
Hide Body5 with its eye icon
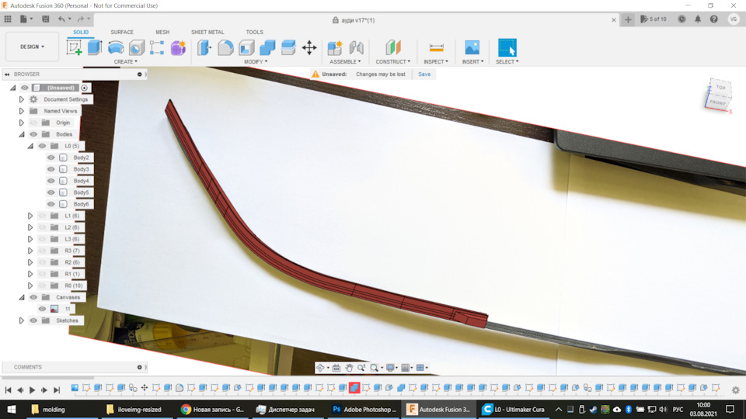coord(51,192)
